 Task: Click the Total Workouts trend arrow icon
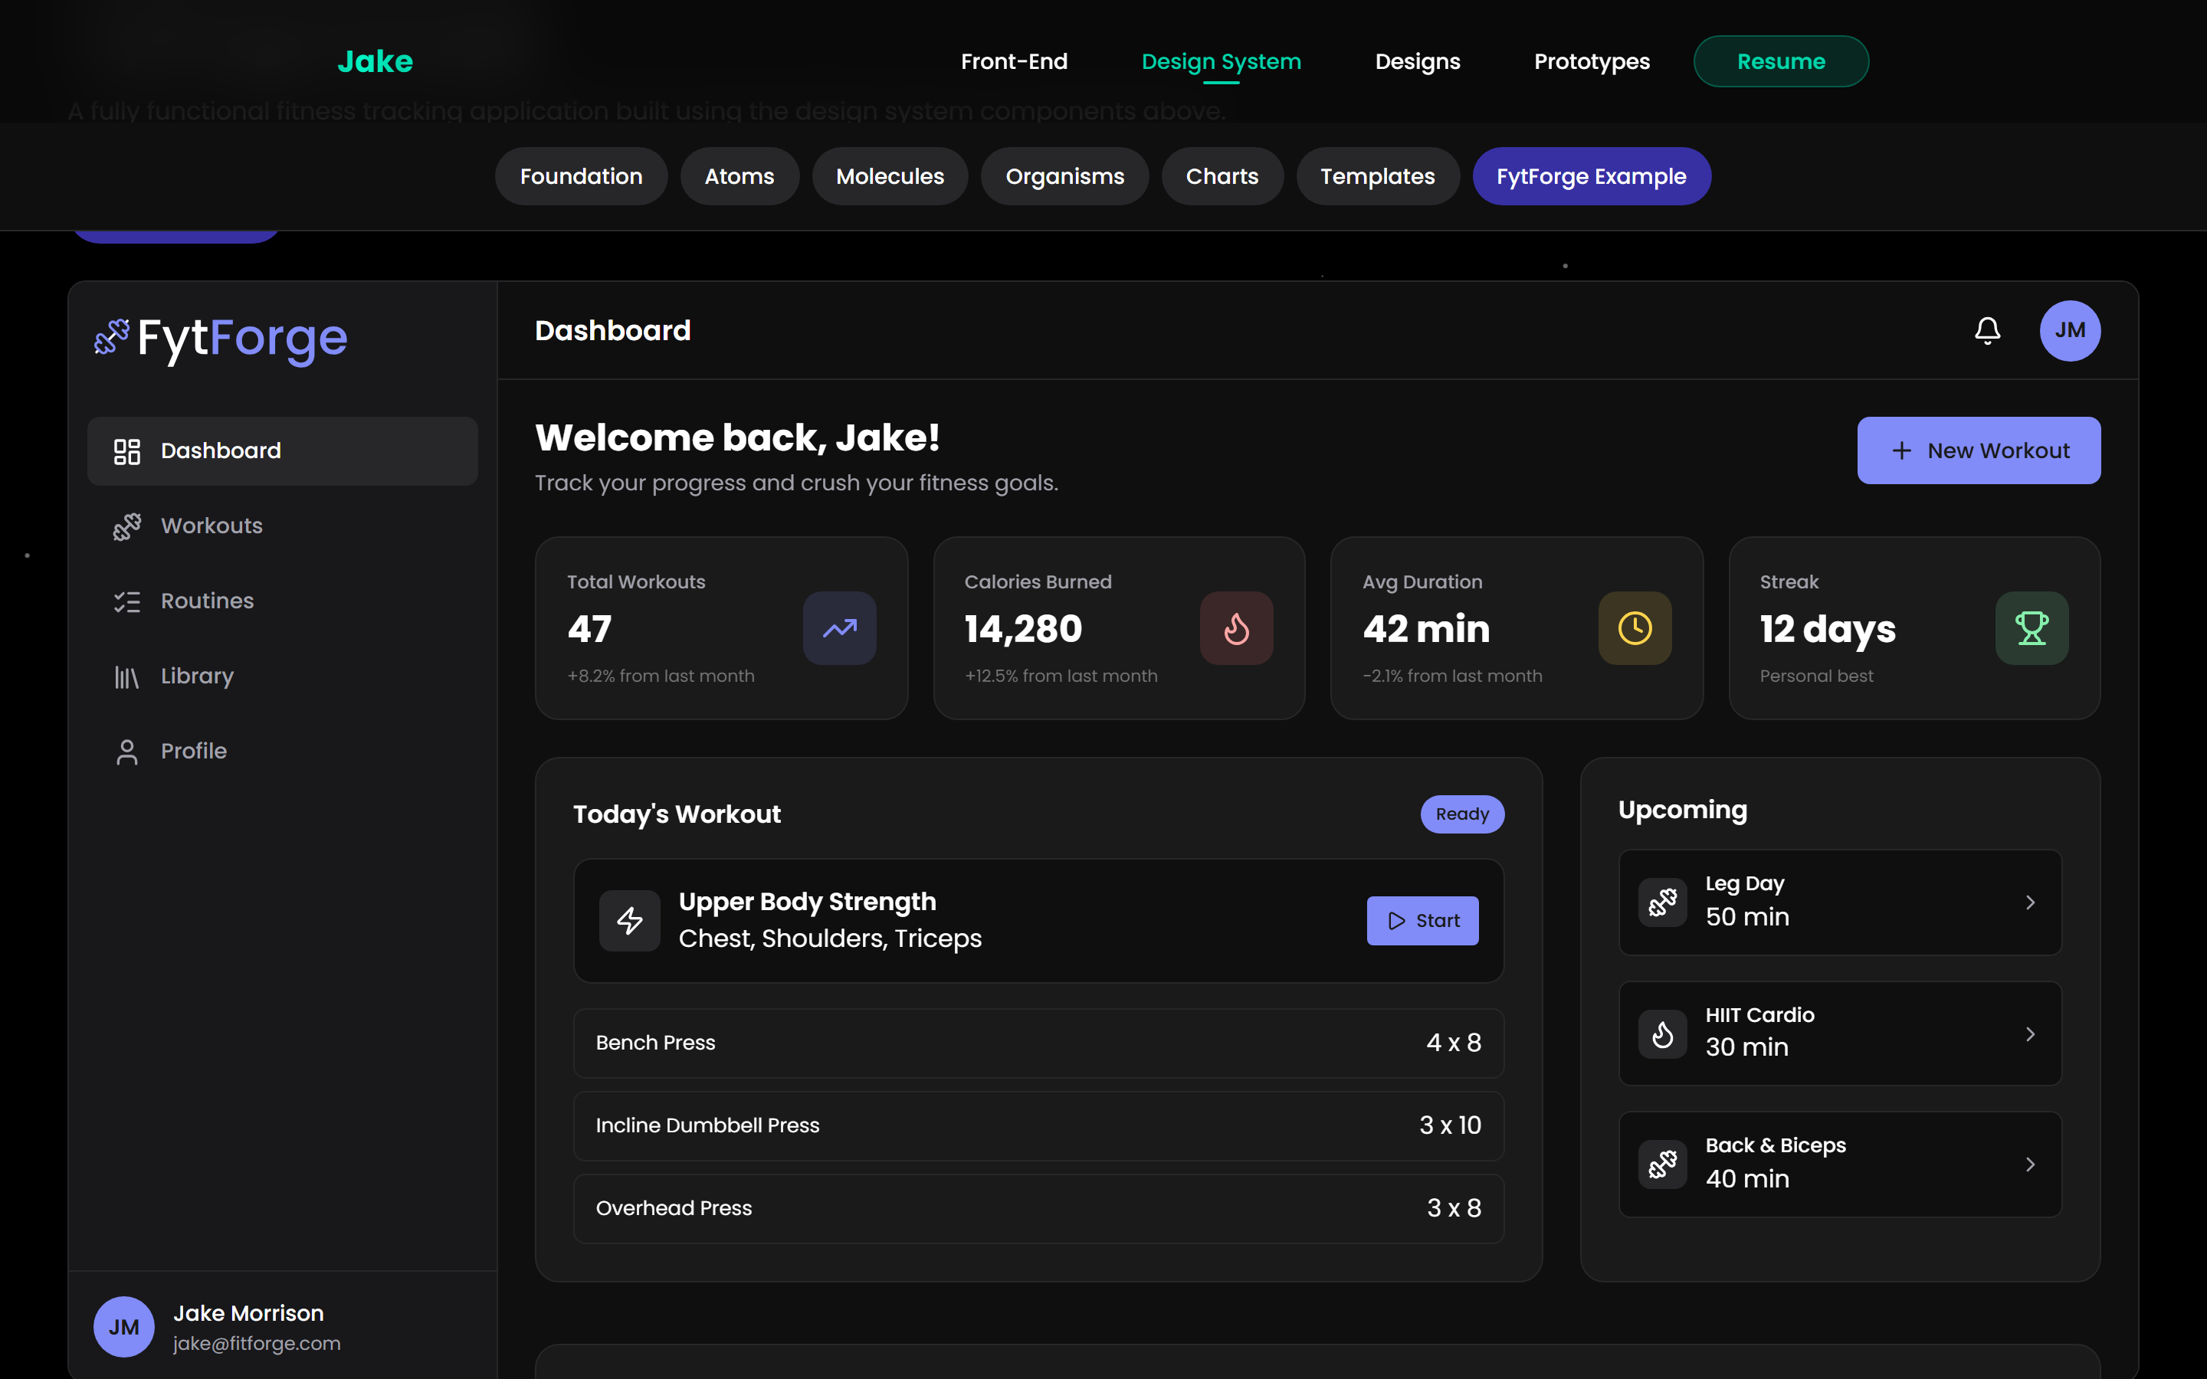point(839,628)
